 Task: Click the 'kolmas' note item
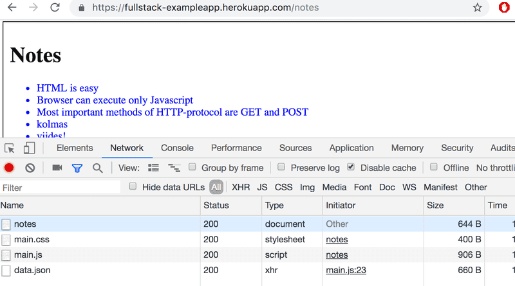[x=52, y=124]
